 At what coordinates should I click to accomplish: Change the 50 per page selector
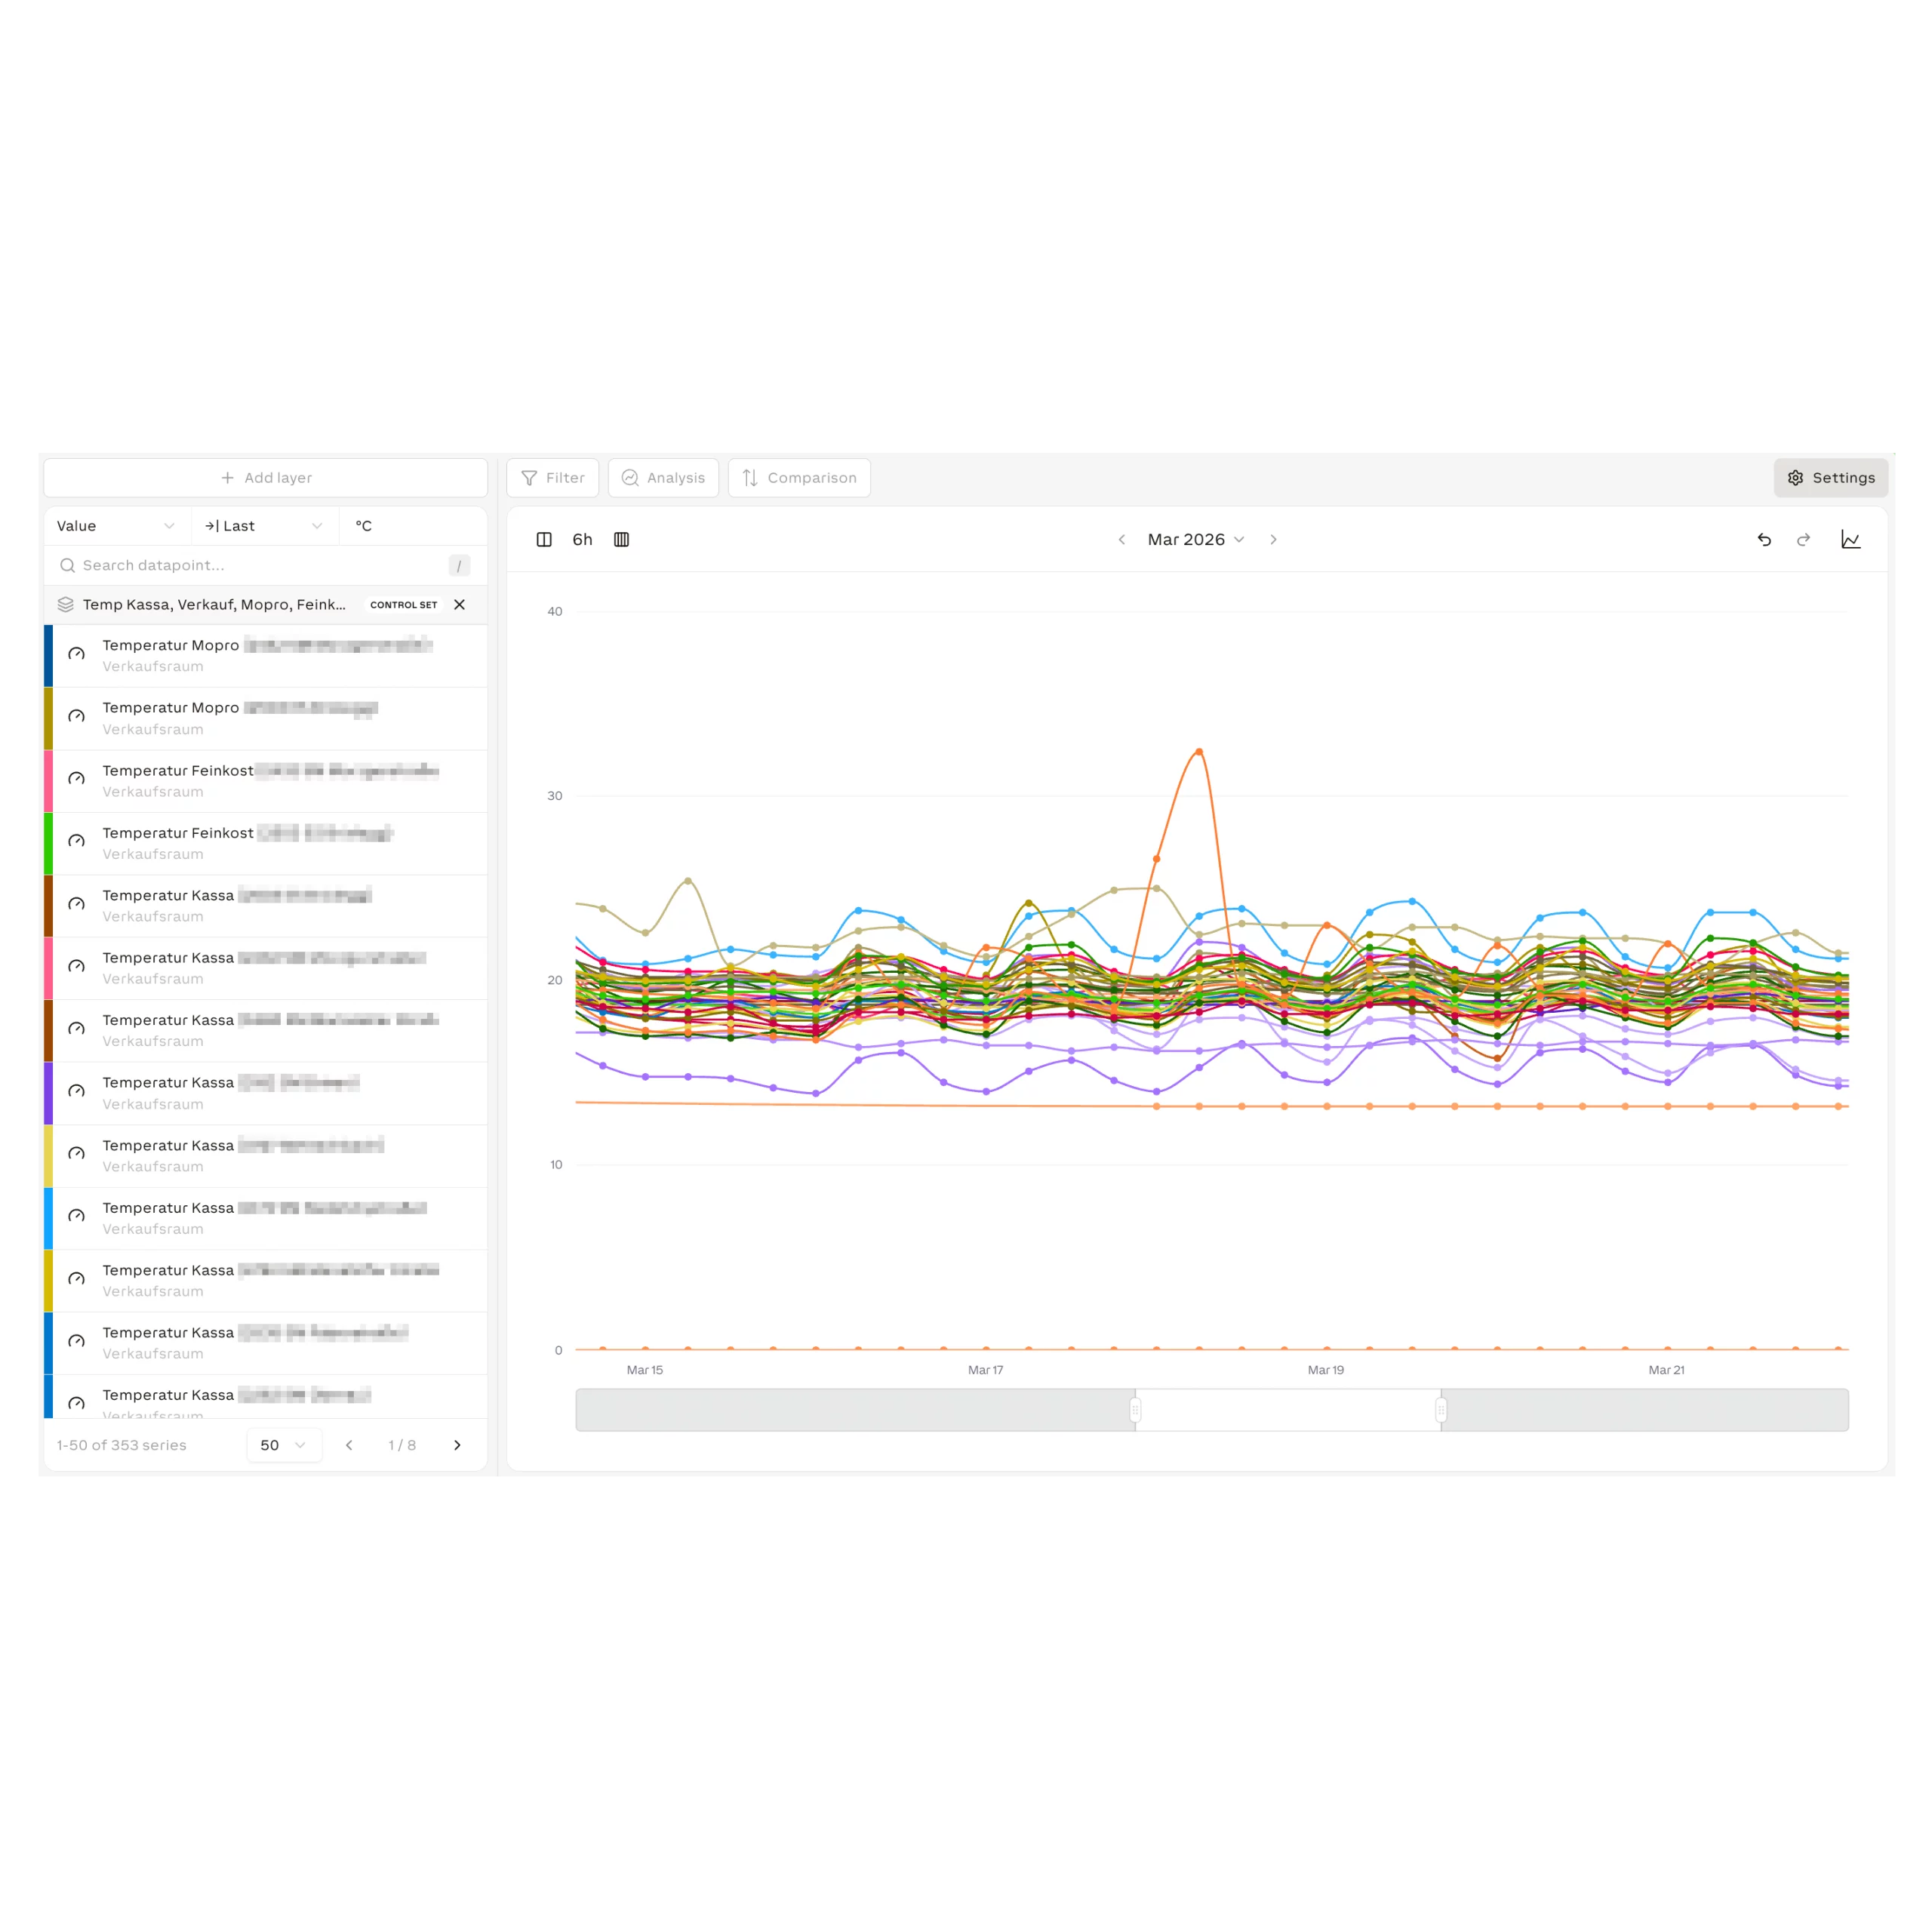click(x=284, y=1445)
